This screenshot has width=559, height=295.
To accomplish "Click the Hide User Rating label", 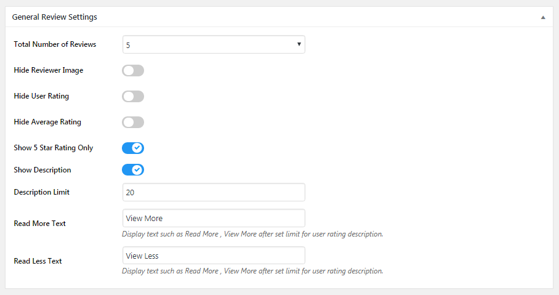I will pos(41,96).
